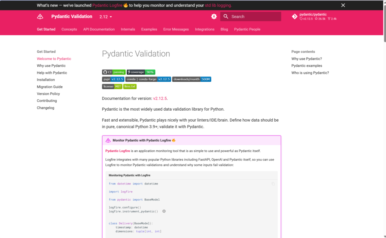
Task: Switch to the Concepts tab
Action: point(69,29)
